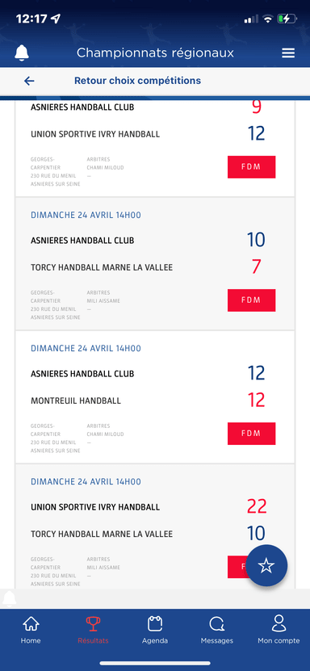Open FDM for Asnieres vs Montreuil match
The height and width of the screenshot is (671, 310).
251,434
